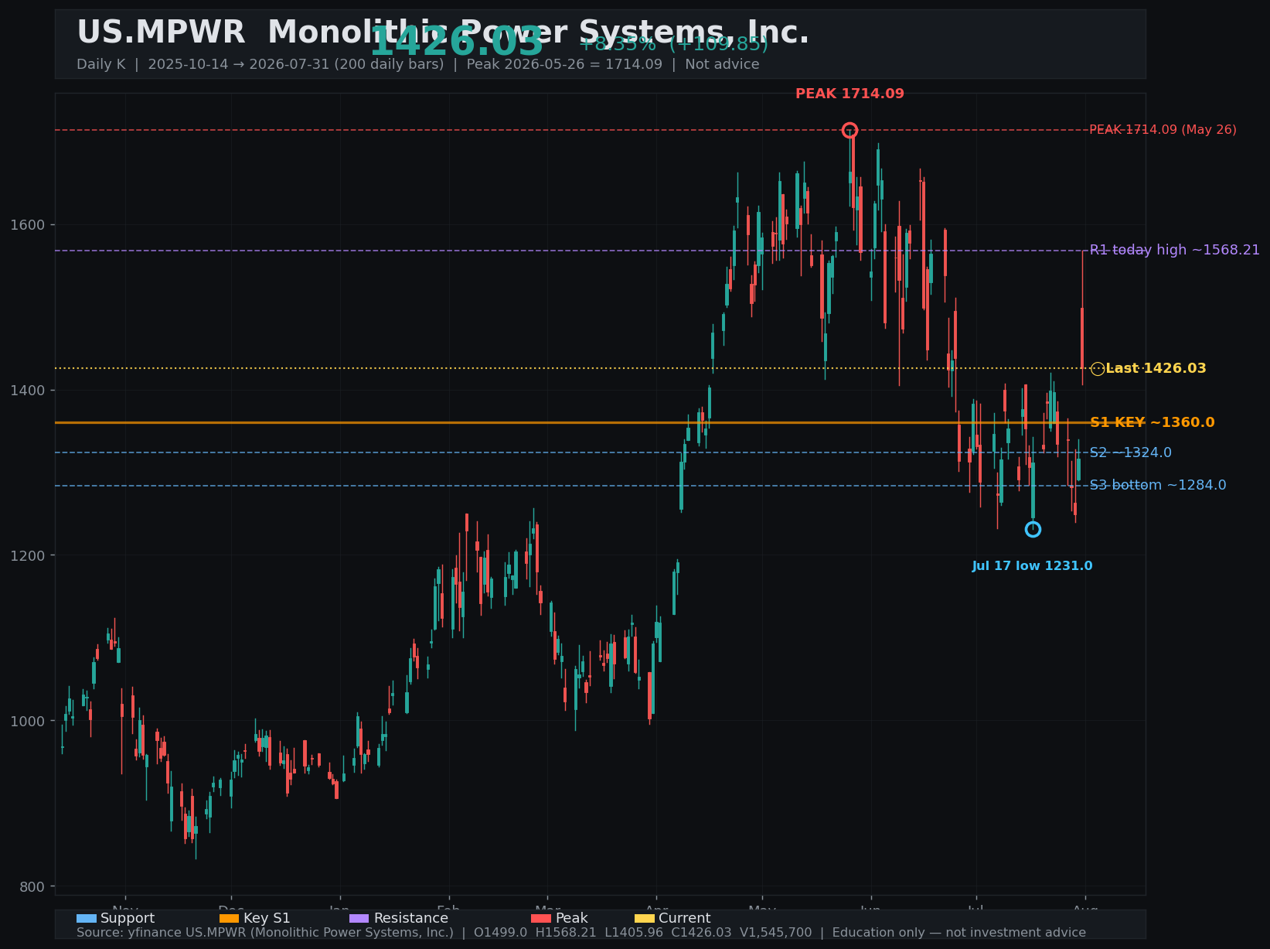Image resolution: width=1270 pixels, height=949 pixels.
Task: Click the 'Current' legend label
Action: point(684,919)
